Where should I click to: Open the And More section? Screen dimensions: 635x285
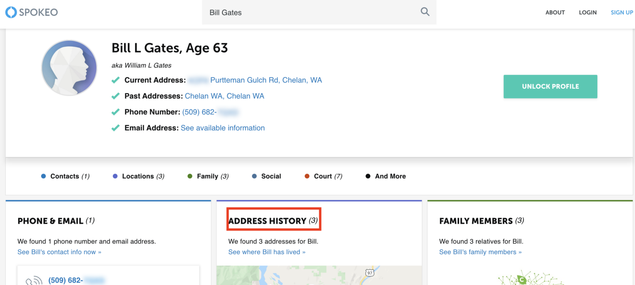pyautogui.click(x=386, y=176)
